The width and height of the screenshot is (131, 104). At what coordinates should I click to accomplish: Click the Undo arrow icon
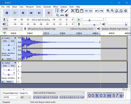97,11
